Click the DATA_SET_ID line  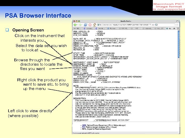coord(100,39)
